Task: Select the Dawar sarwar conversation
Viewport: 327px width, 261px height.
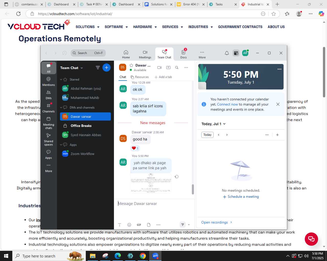Action: [85, 116]
